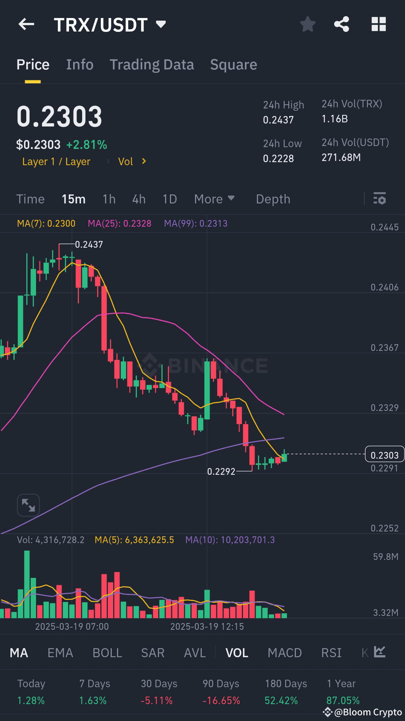The height and width of the screenshot is (721, 405).
Task: Click the 1 Year performance percentage
Action: tap(342, 700)
